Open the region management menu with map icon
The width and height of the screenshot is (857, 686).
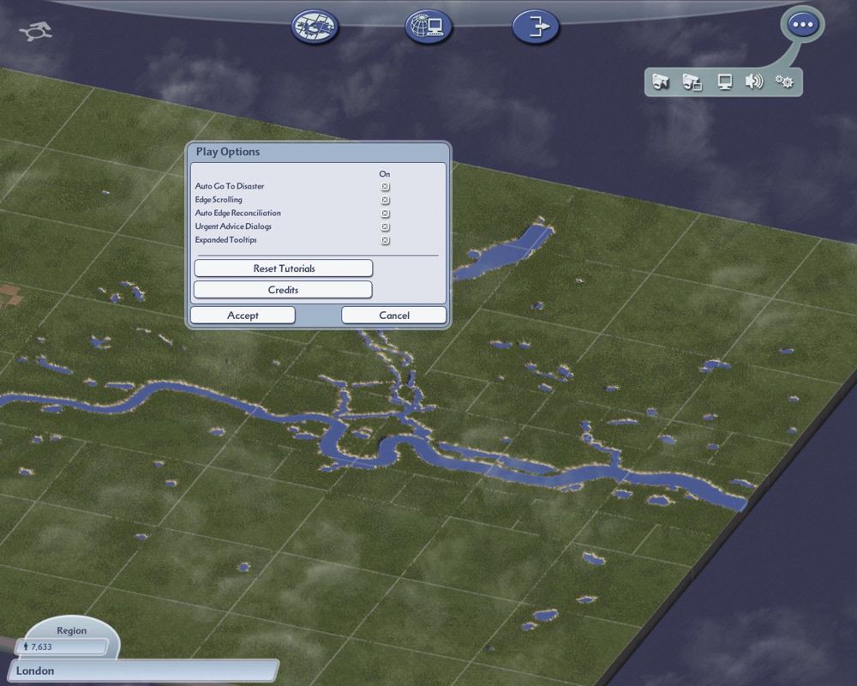(315, 27)
